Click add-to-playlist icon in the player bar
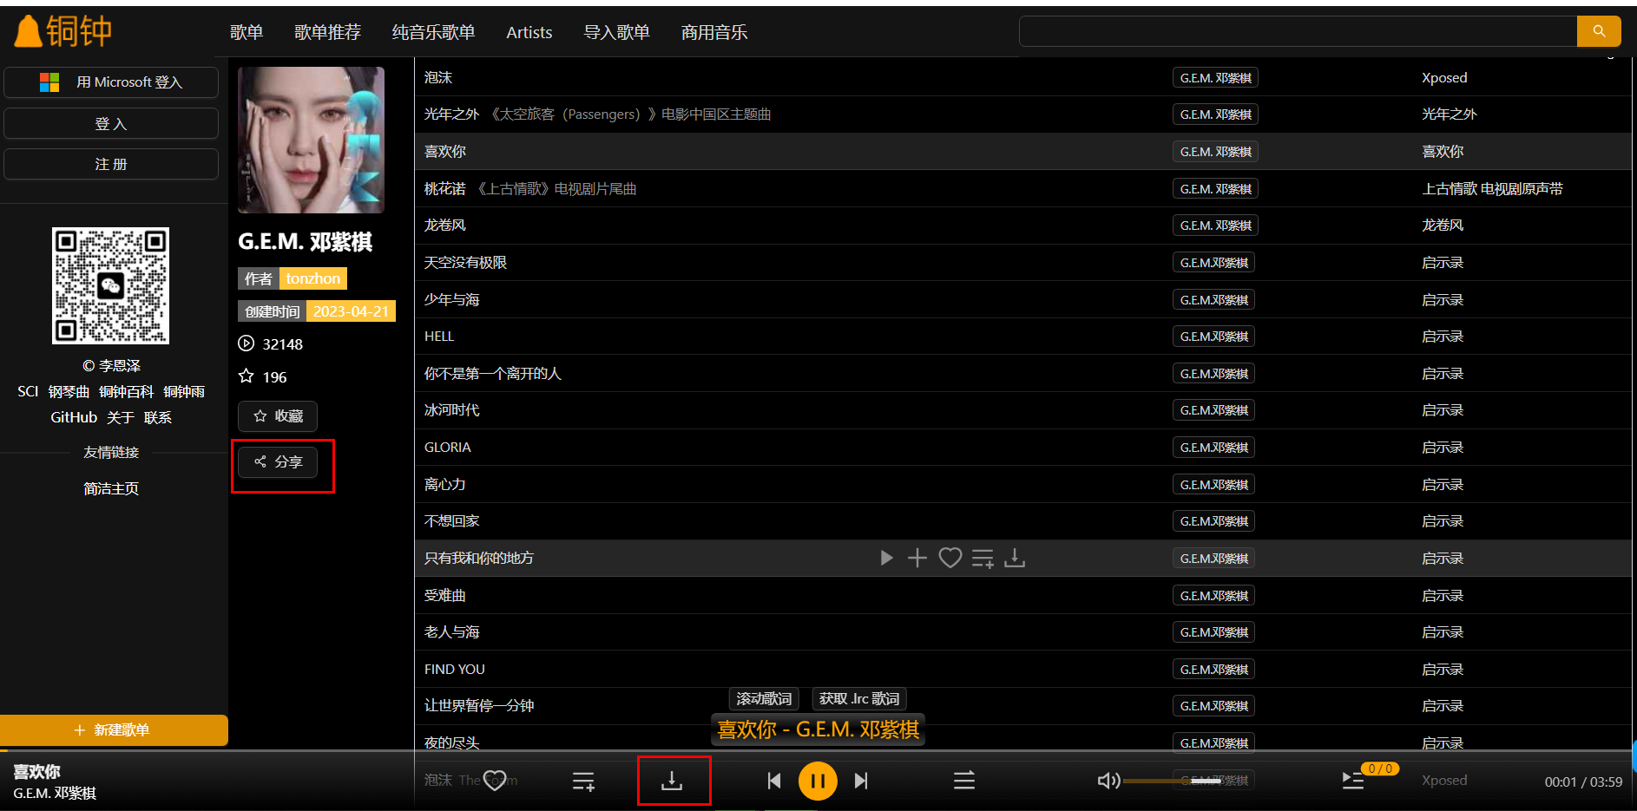The width and height of the screenshot is (1637, 811). 583,781
